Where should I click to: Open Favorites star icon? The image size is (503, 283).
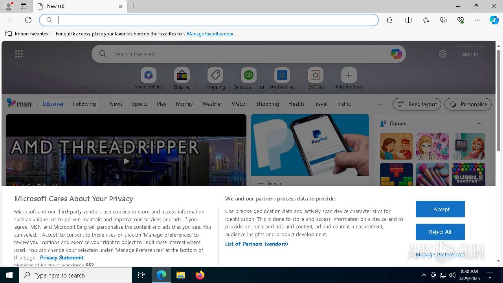coord(426,20)
